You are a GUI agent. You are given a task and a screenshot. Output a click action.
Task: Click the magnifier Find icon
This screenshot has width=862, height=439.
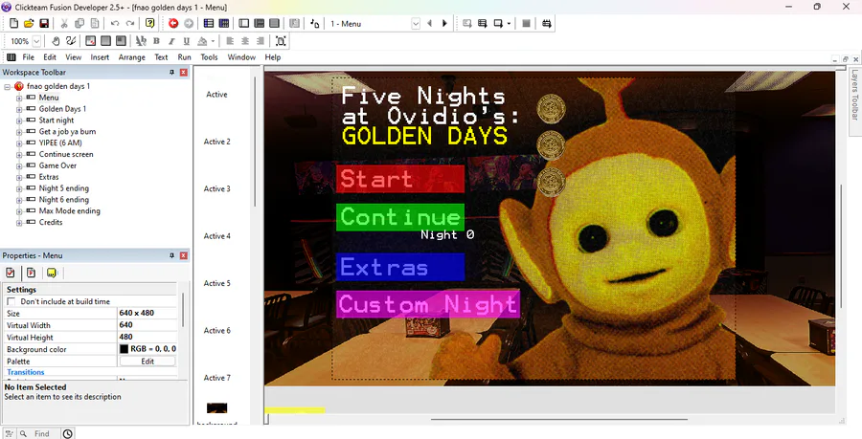(23, 433)
